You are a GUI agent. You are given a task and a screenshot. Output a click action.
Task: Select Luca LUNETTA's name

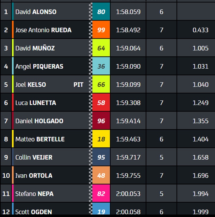pyautogui.click(x=36, y=103)
